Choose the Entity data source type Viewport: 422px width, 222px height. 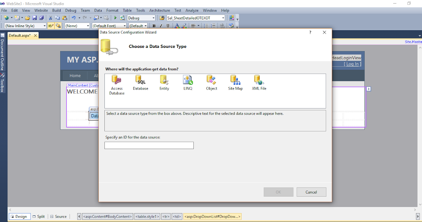coord(164,81)
